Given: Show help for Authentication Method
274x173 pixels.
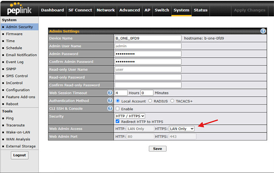Looking at the screenshot, I should pos(110,100).
